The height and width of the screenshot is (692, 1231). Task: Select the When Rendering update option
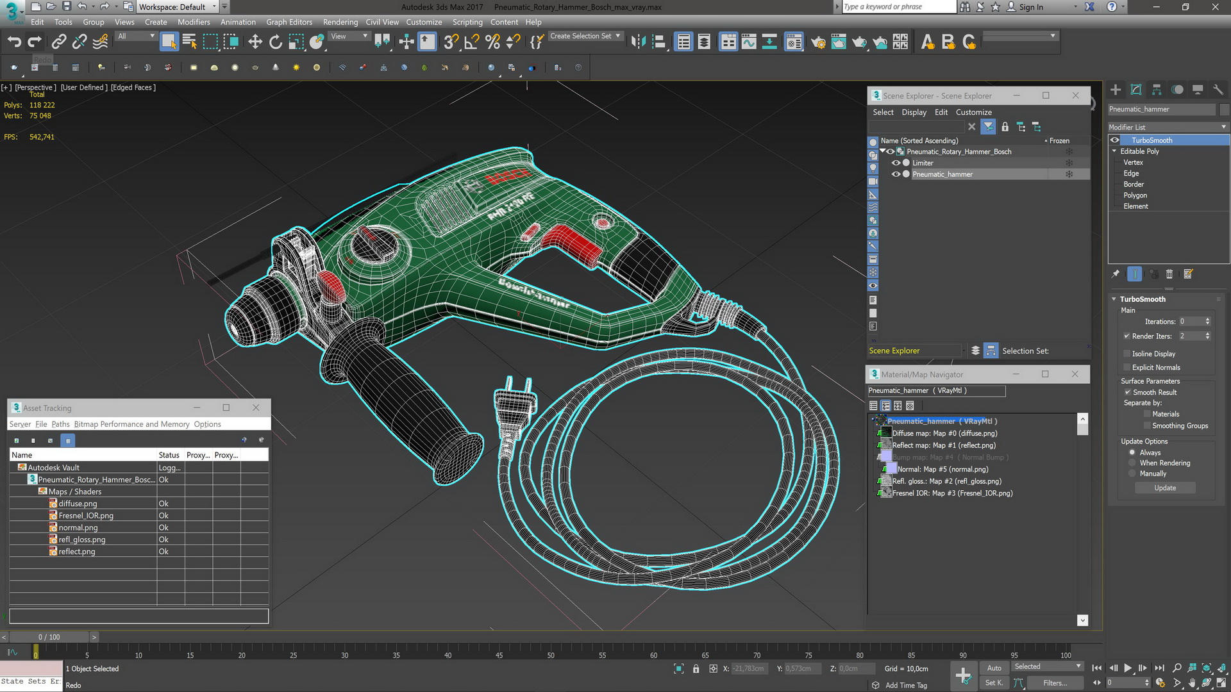pos(1132,463)
